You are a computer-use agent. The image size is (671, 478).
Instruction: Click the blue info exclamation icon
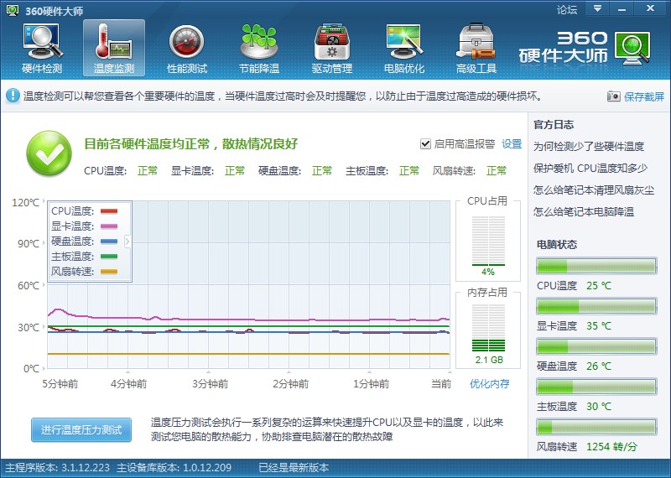tap(13, 96)
